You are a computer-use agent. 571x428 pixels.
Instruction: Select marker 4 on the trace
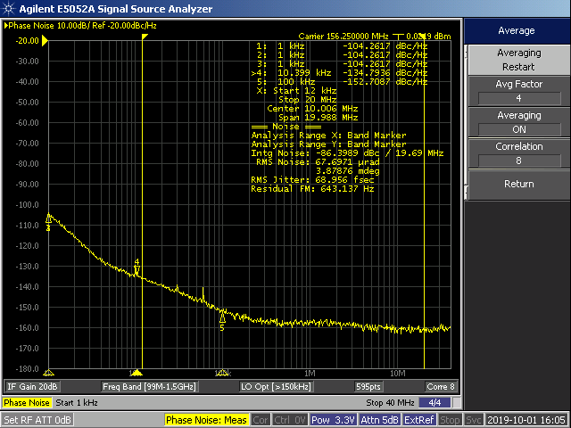137,267
